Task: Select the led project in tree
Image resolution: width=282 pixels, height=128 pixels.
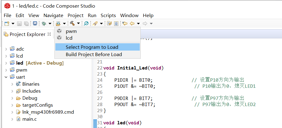Action: pos(20,63)
